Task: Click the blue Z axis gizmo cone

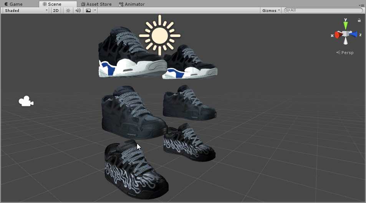Action: pos(353,35)
